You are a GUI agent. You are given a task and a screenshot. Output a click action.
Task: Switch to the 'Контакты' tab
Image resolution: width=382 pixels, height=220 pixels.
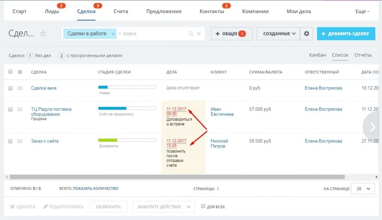pos(212,11)
